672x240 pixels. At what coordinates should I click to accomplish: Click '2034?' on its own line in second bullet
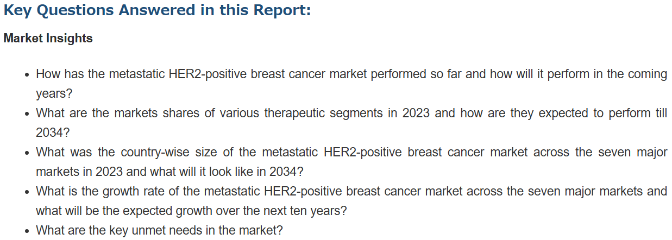pos(53,132)
